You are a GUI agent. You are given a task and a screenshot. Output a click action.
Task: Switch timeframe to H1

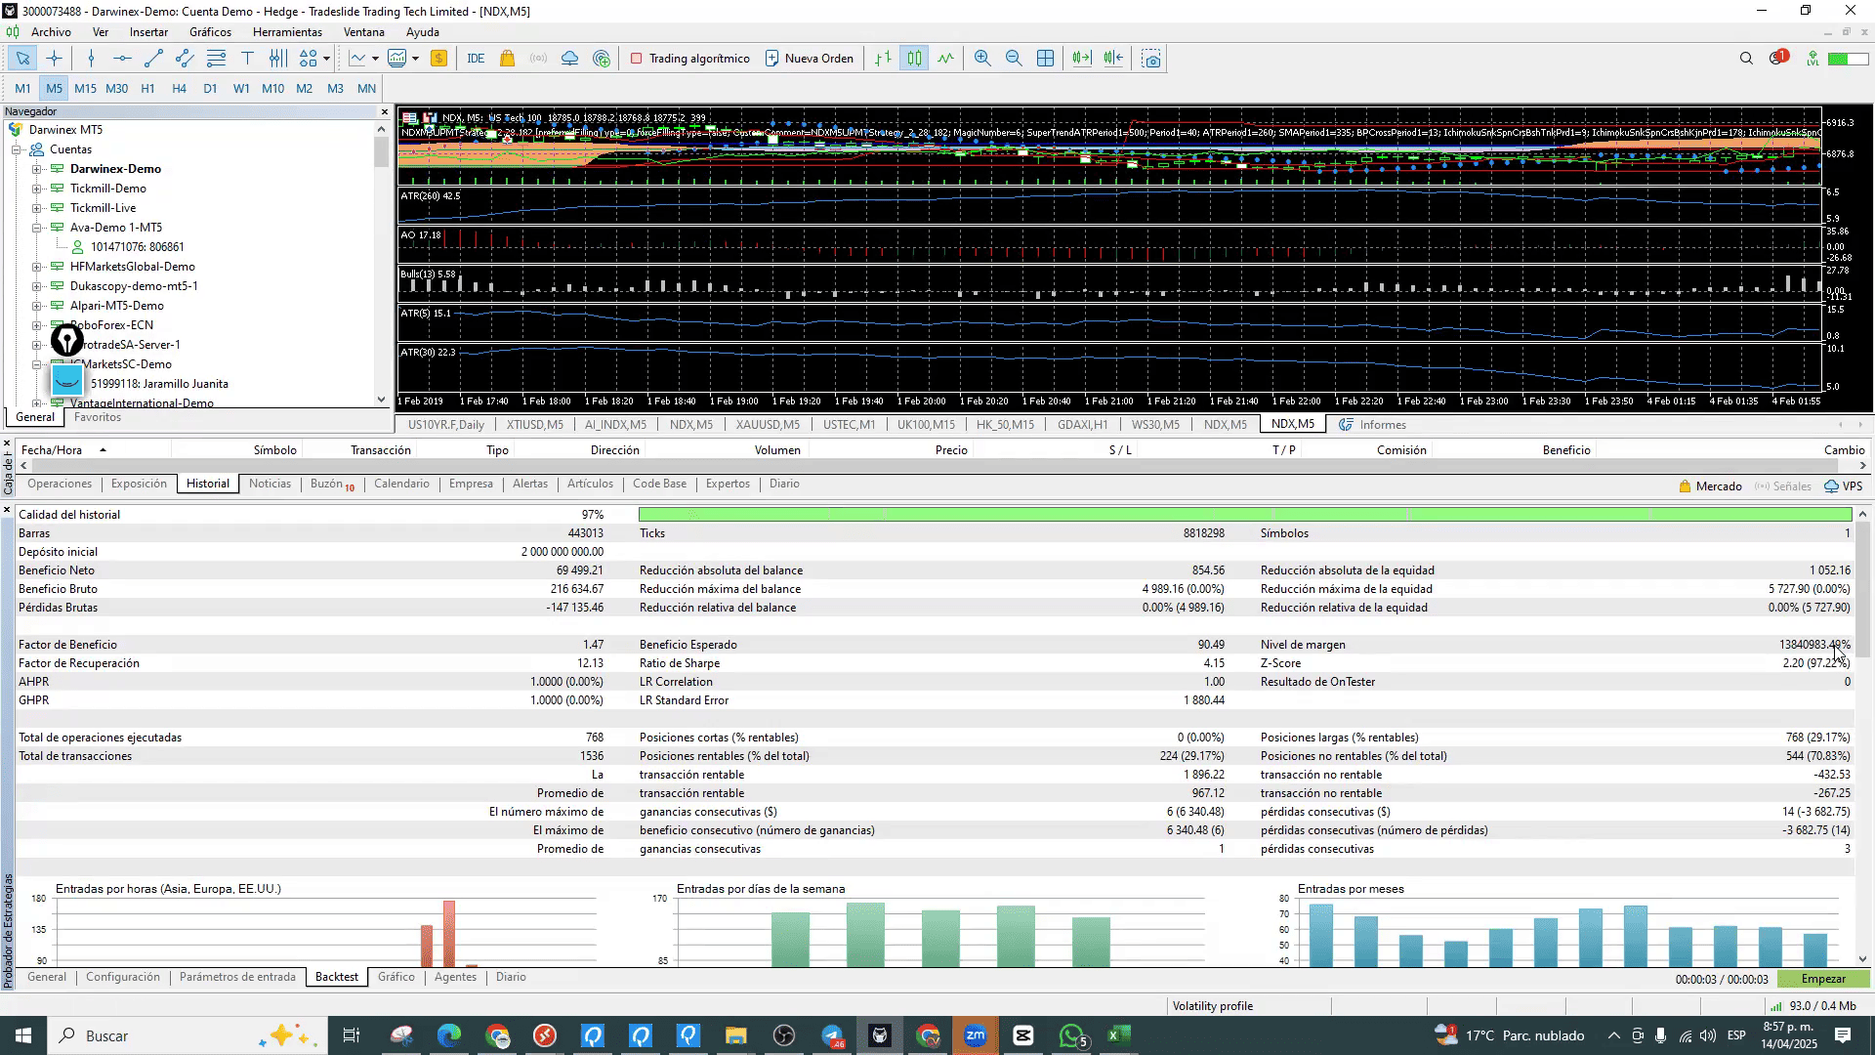147,89
